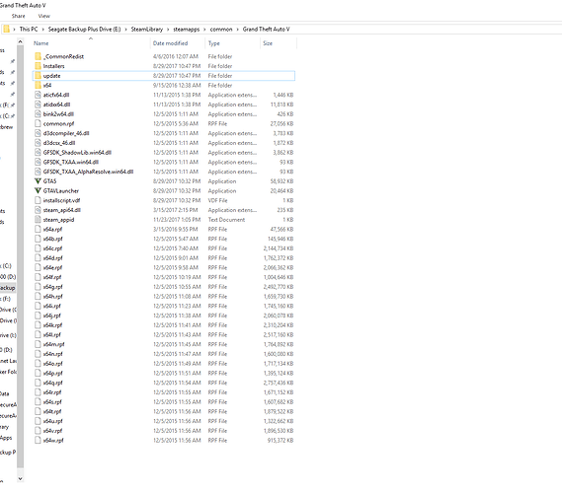Click the navigation pane scrollbar thumb

(x=21, y=256)
